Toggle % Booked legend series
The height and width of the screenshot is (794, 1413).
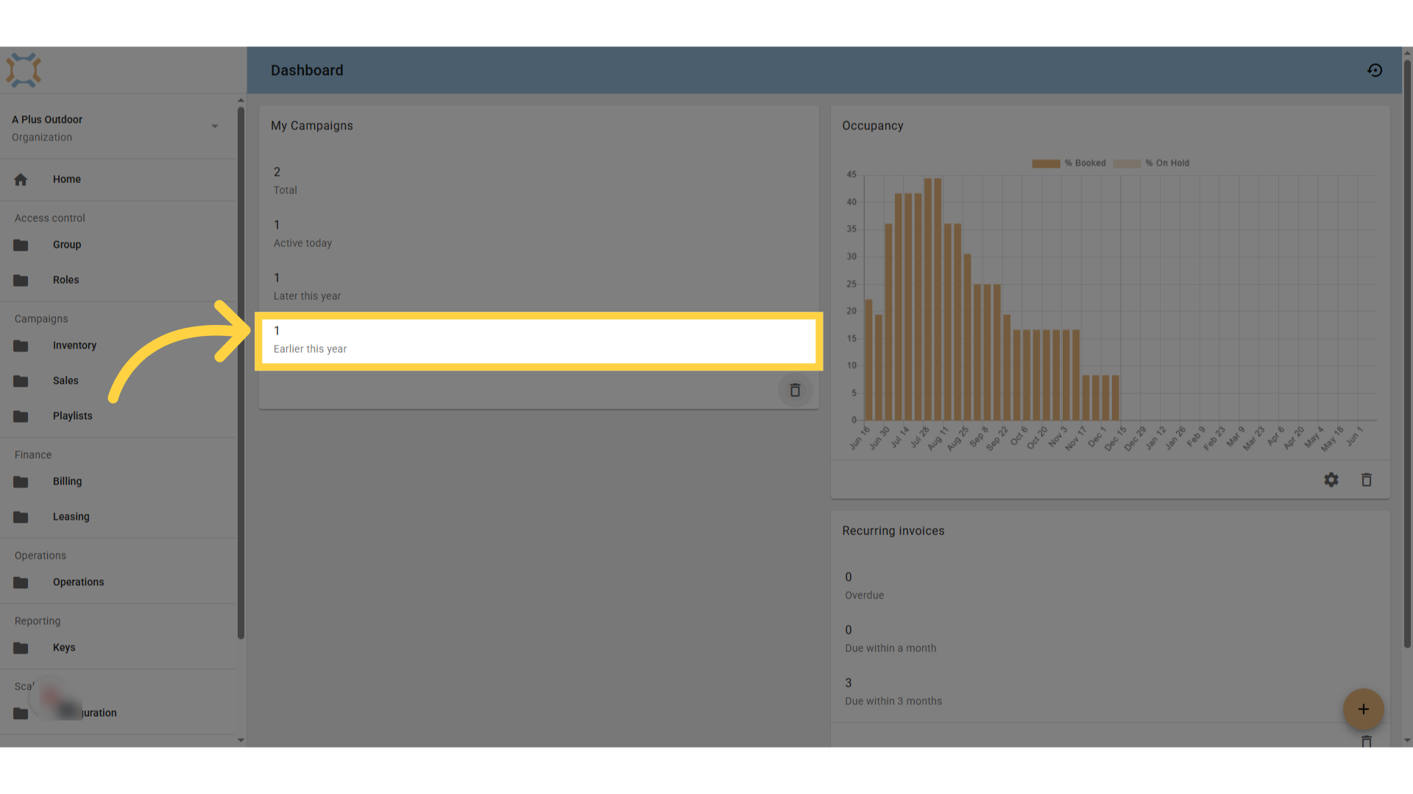pos(1069,163)
